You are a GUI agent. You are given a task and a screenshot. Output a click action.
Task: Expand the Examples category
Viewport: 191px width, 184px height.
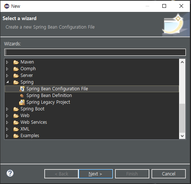tap(7, 136)
